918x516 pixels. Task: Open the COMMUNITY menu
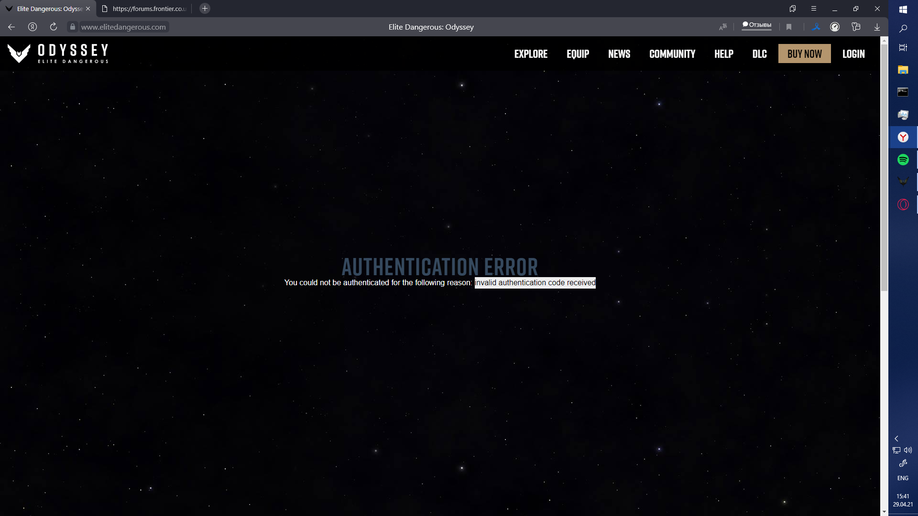coord(672,54)
